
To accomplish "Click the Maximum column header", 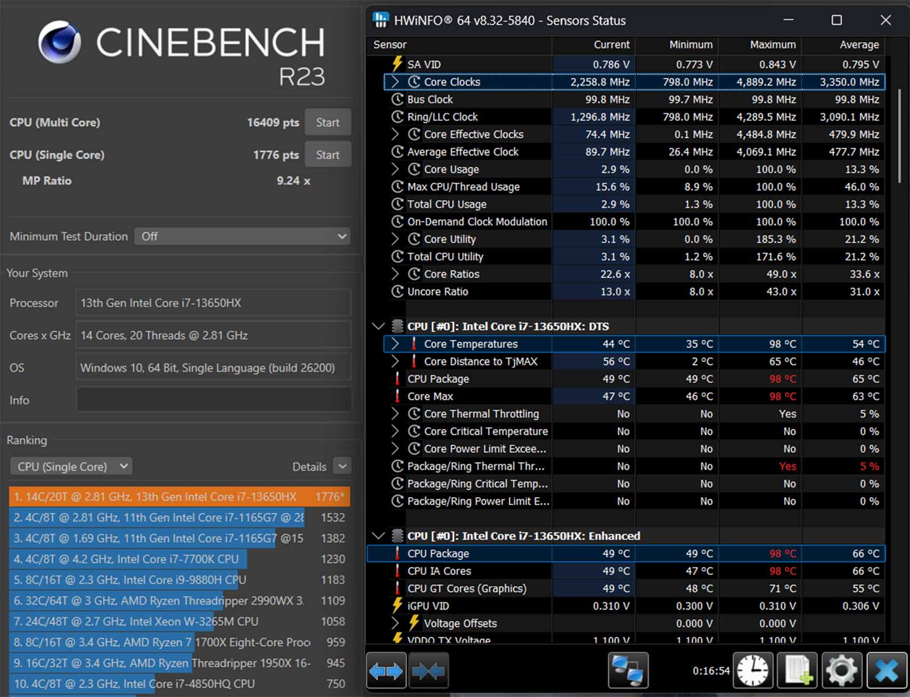I will 760,45.
